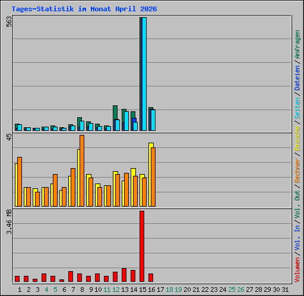Click the "563" axis maximum label
304x296 pixels.
click(9, 21)
